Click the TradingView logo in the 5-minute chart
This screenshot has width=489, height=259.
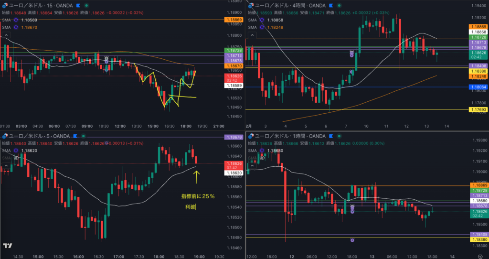(7, 246)
